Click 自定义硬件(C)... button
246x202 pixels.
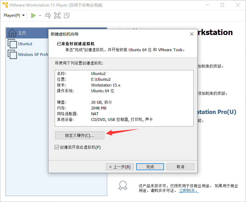pyautogui.click(x=80, y=135)
